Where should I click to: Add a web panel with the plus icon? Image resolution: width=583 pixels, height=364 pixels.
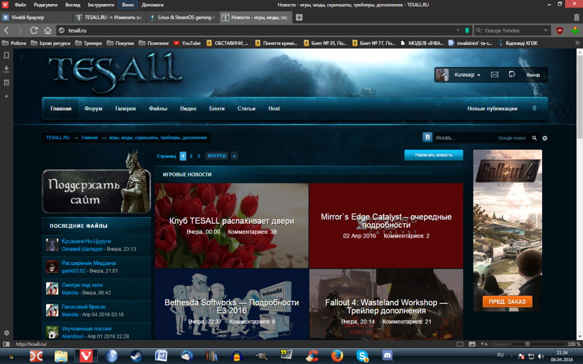(x=6, y=96)
